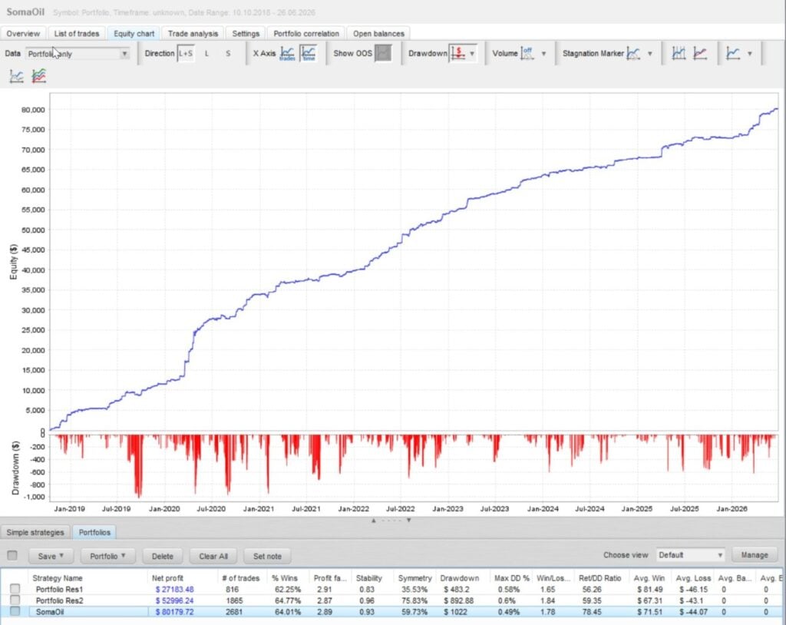This screenshot has width=786, height=625.
Task: Select the Equity chart tab
Action: (x=134, y=34)
